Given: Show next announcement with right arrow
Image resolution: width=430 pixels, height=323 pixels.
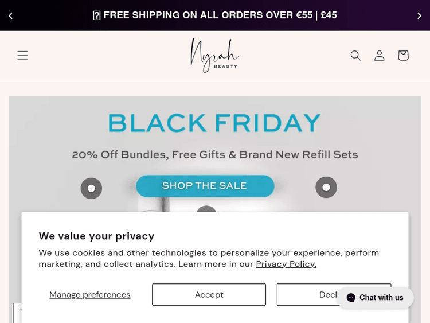Looking at the screenshot, I should [x=419, y=15].
